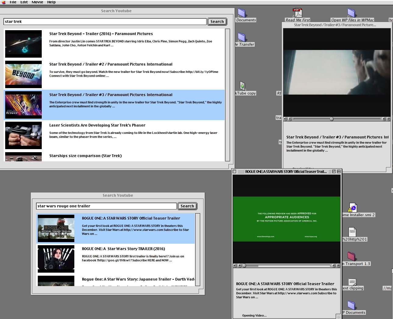Pause the Star Trek Beyond Trailer #3 video
The width and height of the screenshot is (393, 319).
tap(290, 119)
